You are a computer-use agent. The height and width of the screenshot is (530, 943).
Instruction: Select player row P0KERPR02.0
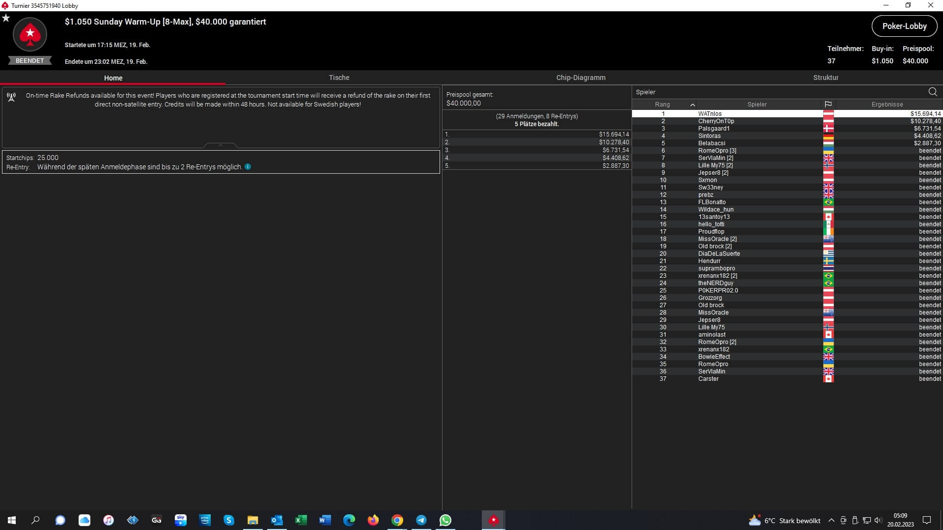(x=787, y=291)
